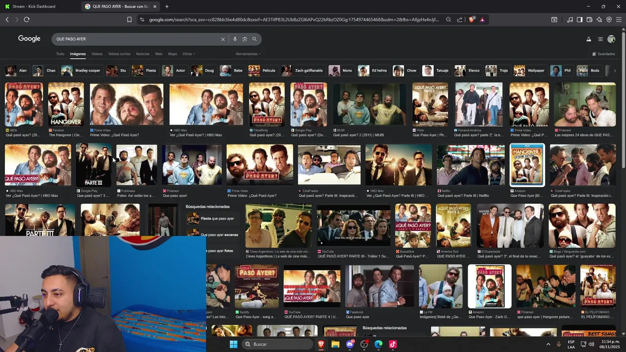Show more filter chips with right arrow

point(615,70)
